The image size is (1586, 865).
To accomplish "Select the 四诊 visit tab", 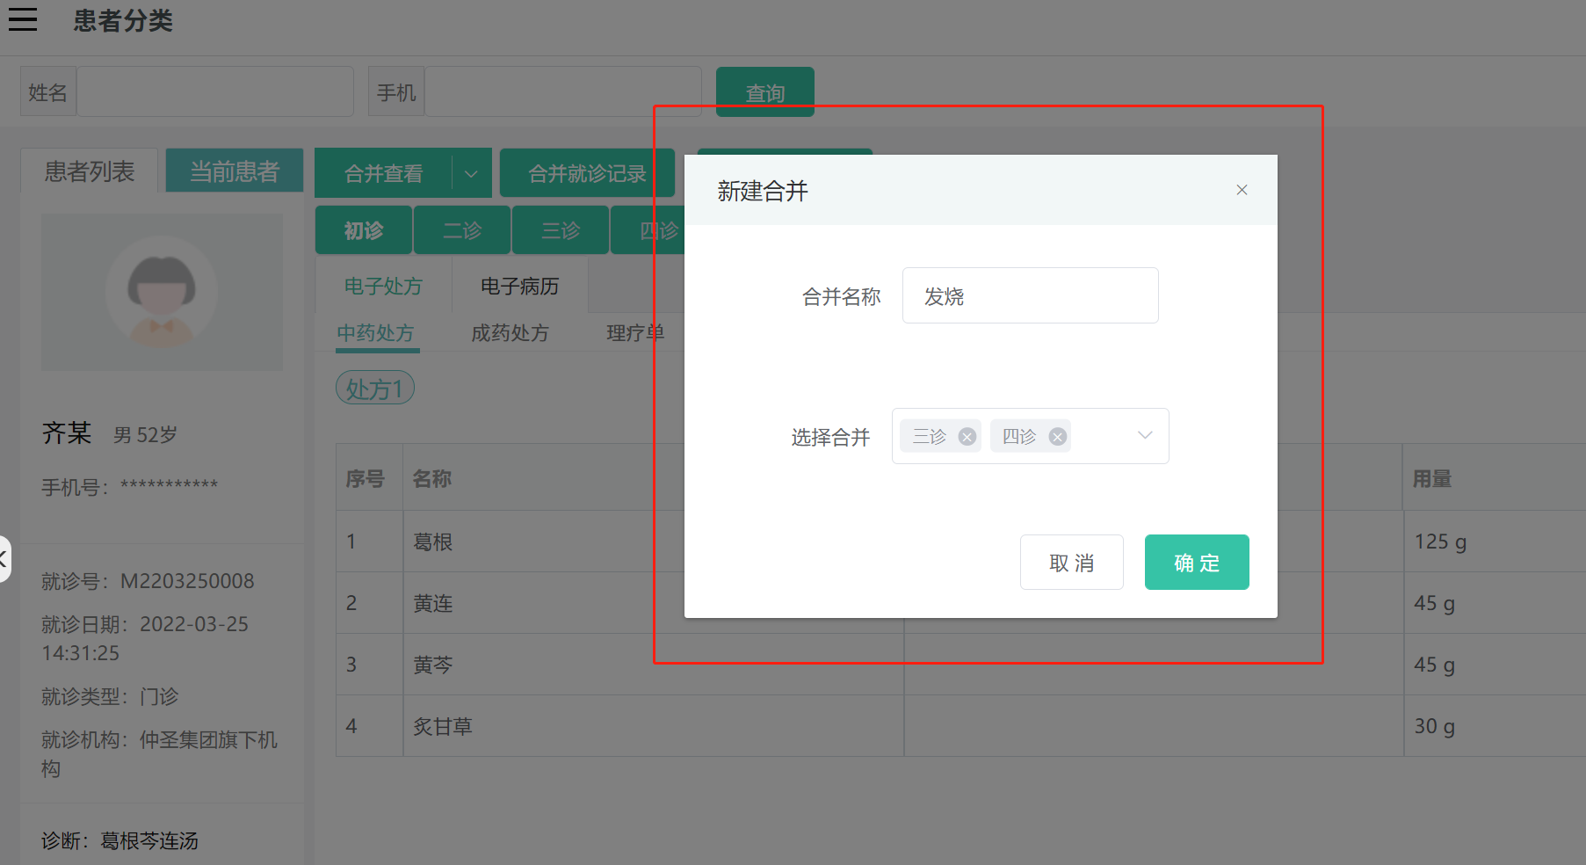I will 648,230.
